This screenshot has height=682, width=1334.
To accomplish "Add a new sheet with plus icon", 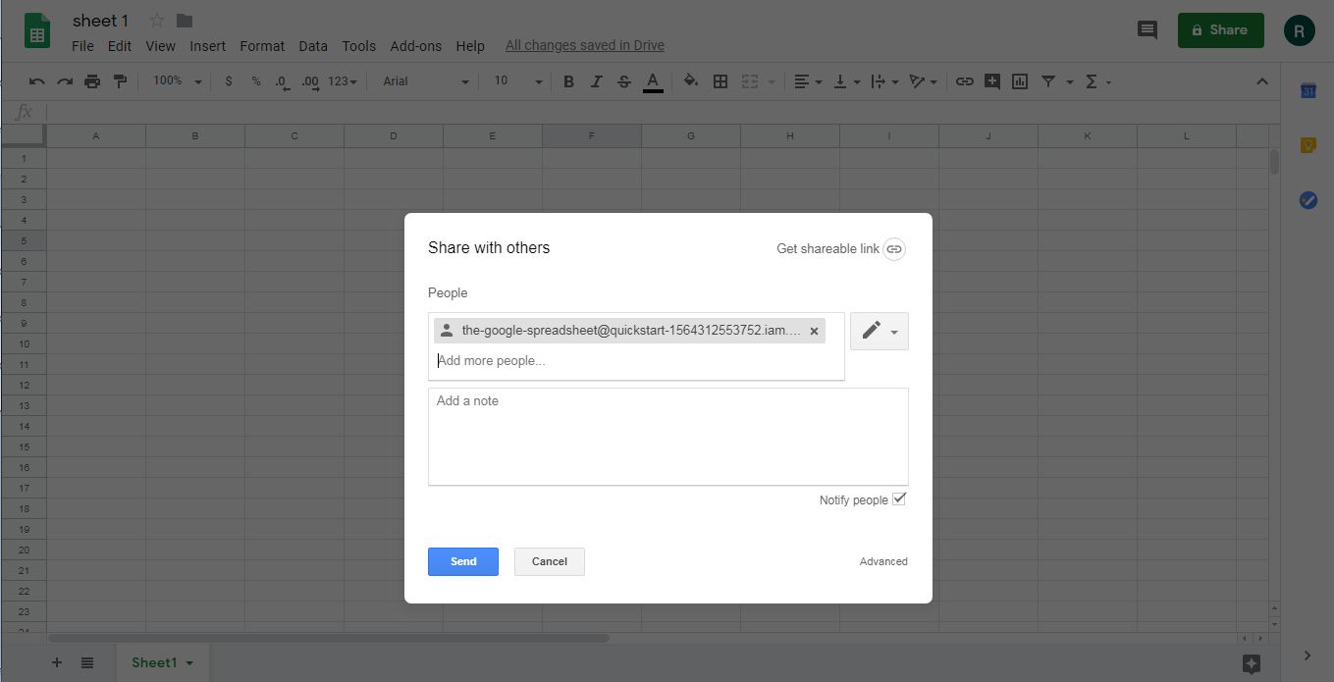I will coord(56,662).
